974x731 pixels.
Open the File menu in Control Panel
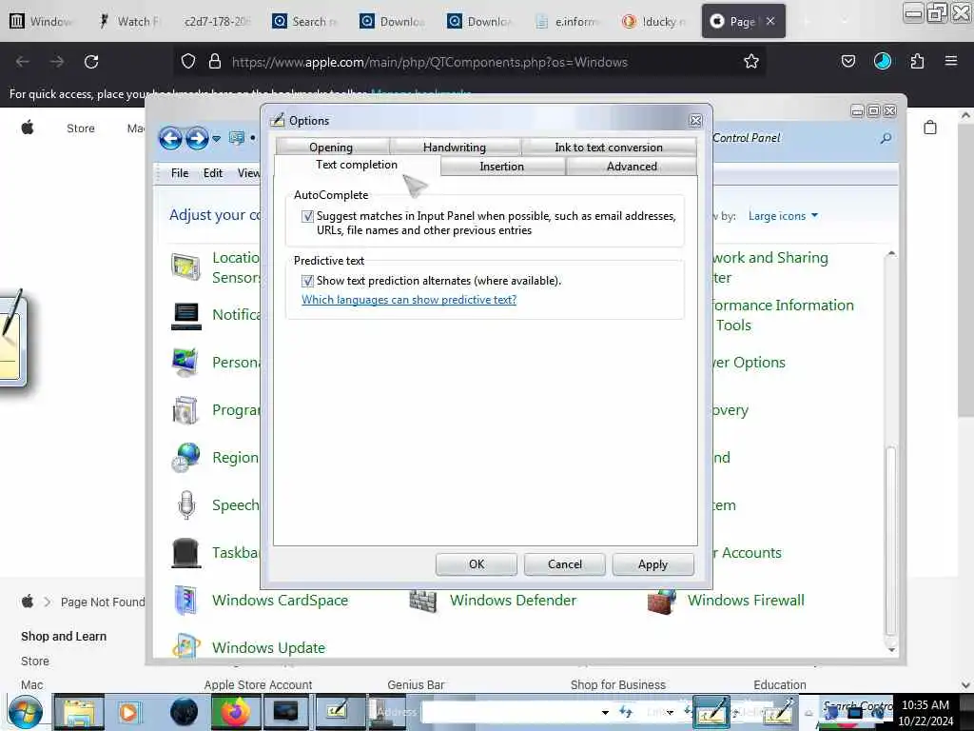coord(180,173)
